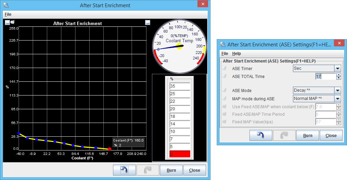Click the grayed redo arrow in ASE Settings dialog
This screenshot has width=347, height=180.
(x=284, y=135)
